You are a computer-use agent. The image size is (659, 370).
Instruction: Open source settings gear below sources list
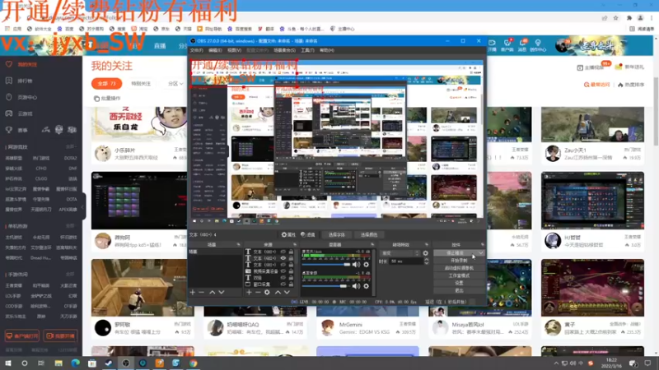267,292
